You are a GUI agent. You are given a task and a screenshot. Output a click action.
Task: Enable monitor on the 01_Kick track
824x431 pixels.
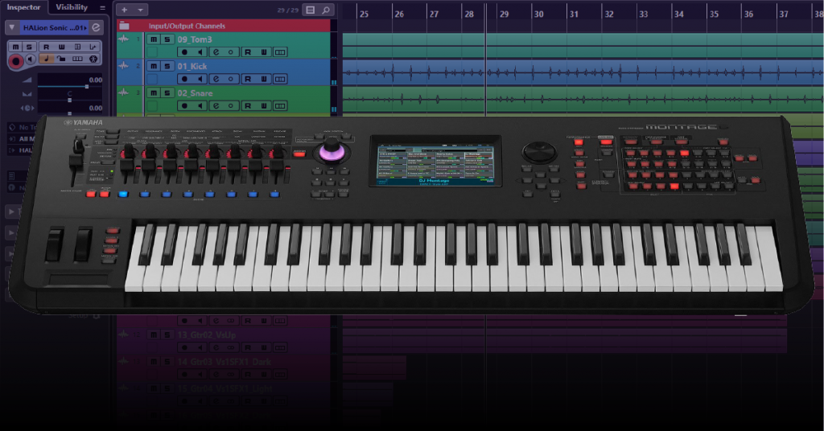click(x=200, y=79)
